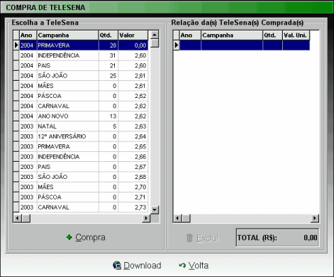Click the Compra button label
The width and height of the screenshot is (334, 277).
(x=90, y=237)
